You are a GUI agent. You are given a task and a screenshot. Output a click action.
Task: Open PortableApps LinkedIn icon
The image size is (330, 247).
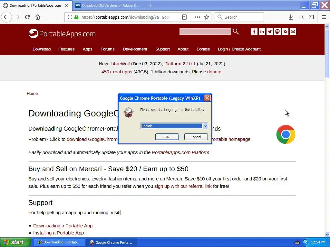(x=262, y=32)
